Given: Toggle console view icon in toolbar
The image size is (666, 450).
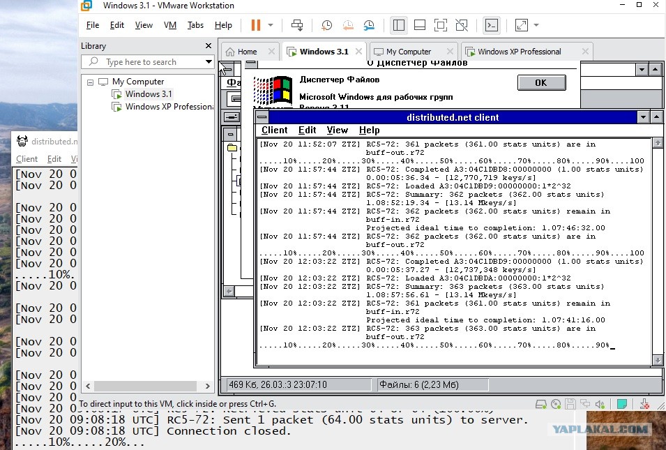Looking at the screenshot, I should 492,25.
